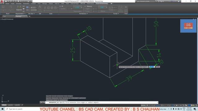Select the Power Dimensioning ribbon tab

[x=102, y=4]
